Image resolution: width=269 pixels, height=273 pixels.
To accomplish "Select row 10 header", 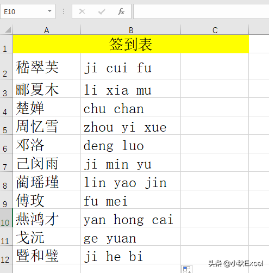I will (x=7, y=218).
